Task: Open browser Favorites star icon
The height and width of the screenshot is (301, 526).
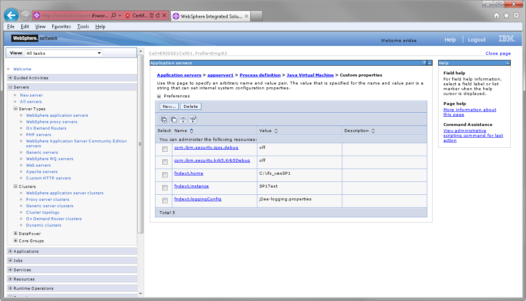Action: coord(506,16)
